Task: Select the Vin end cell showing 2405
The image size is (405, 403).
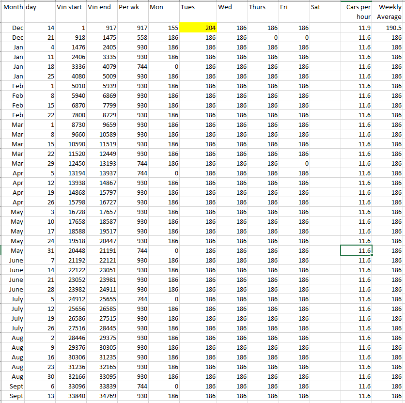Action: pos(102,47)
